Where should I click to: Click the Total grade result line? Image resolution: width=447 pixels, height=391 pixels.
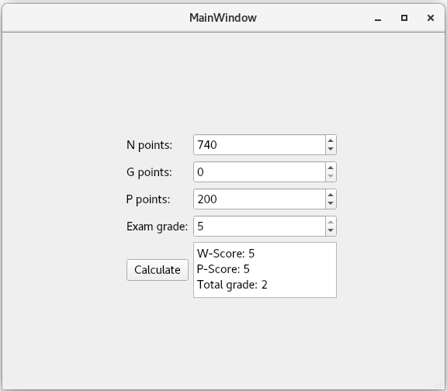click(x=232, y=285)
